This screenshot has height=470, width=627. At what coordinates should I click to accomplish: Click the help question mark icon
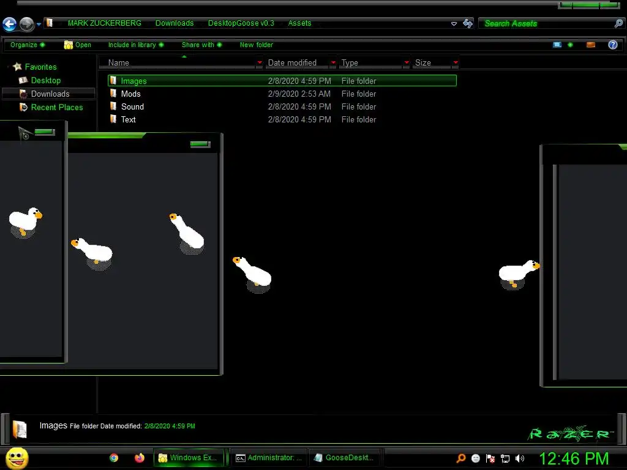pyautogui.click(x=612, y=45)
